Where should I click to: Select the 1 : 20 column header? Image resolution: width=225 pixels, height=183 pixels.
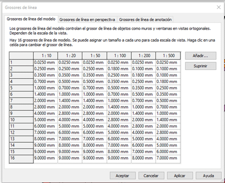70,56
